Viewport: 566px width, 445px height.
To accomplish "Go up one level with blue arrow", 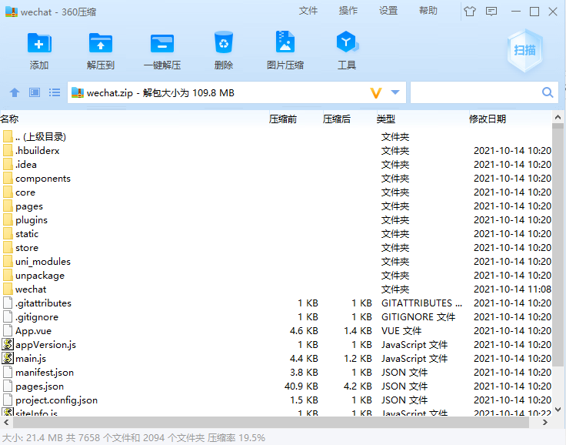I will pos(15,92).
